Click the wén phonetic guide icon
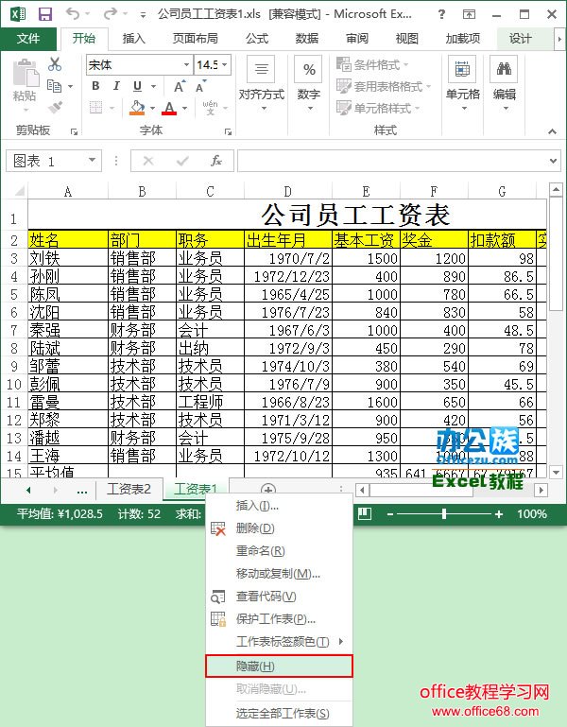The height and width of the screenshot is (727, 567). tap(210, 108)
